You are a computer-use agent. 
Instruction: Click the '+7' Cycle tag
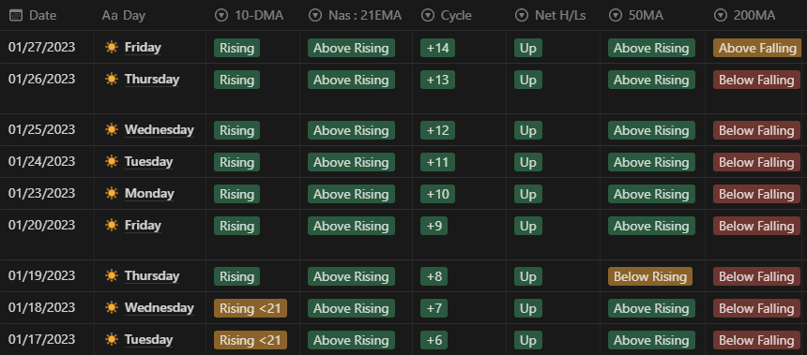tap(434, 308)
